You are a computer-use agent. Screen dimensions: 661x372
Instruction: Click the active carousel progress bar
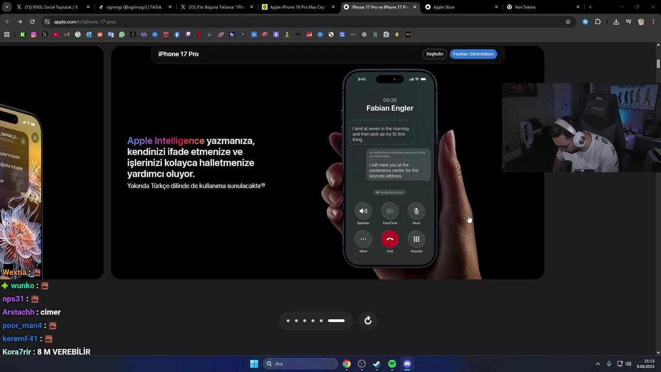336,321
